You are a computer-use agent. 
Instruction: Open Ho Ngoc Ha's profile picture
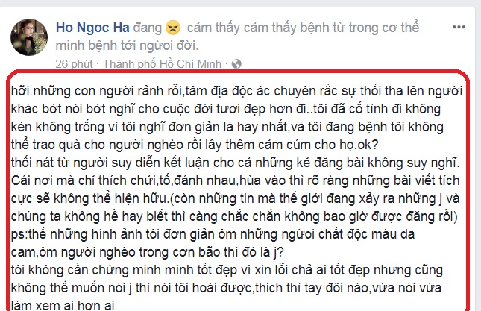pyautogui.click(x=29, y=37)
